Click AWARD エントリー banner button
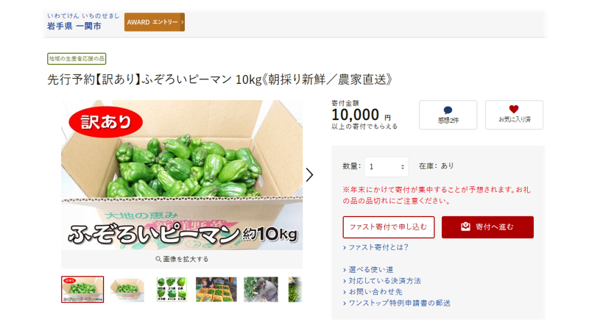Image resolution: width=589 pixels, height=331 pixels. pyautogui.click(x=155, y=22)
